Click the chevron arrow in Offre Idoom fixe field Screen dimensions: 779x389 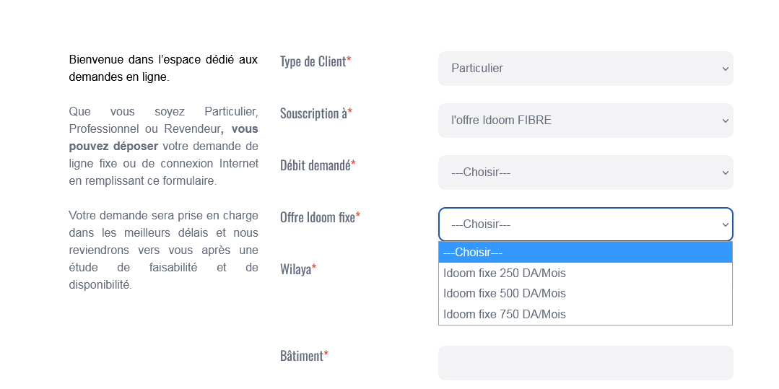(725, 224)
